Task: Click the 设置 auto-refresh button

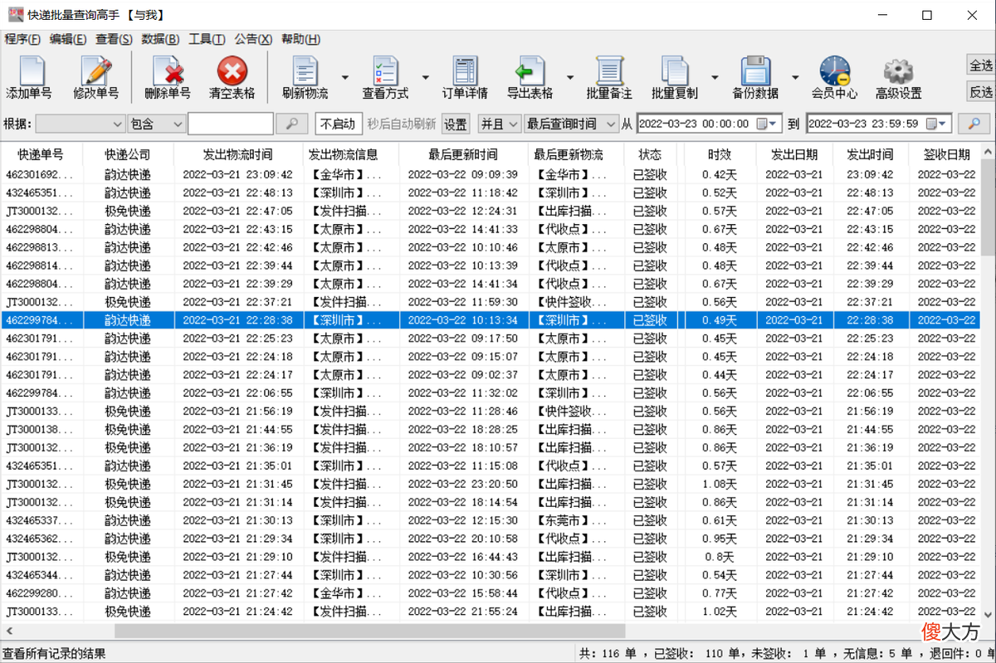Action: (455, 124)
